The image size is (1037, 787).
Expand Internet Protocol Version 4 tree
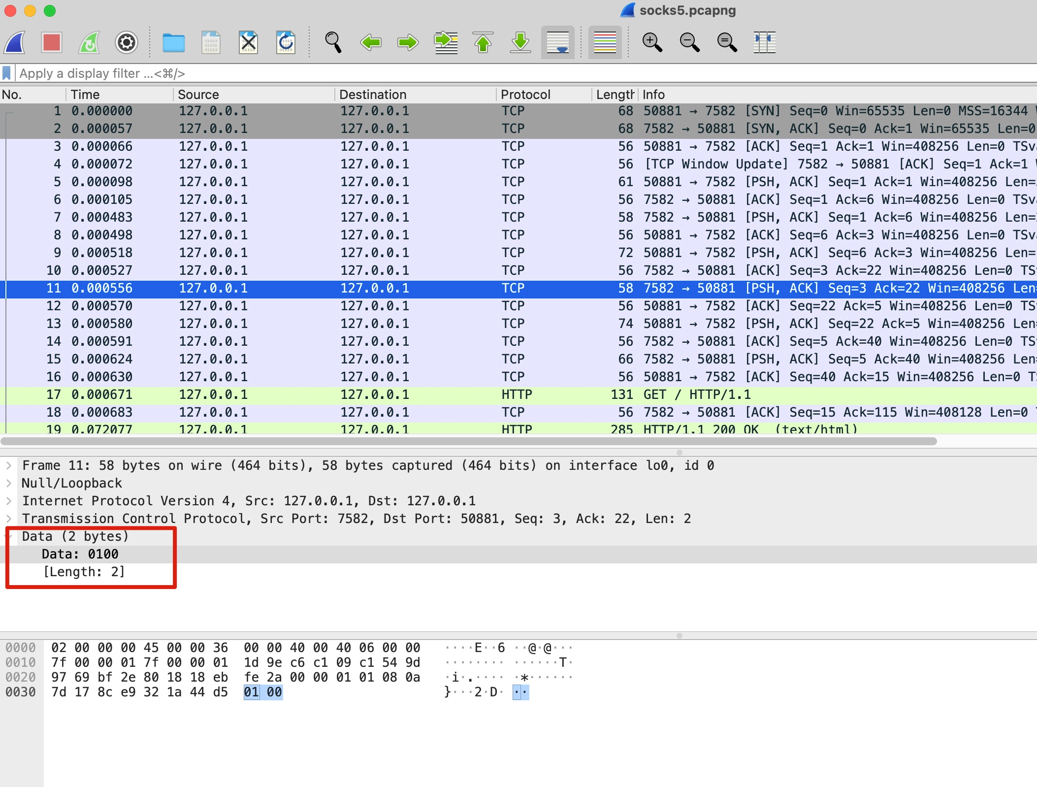(9, 501)
